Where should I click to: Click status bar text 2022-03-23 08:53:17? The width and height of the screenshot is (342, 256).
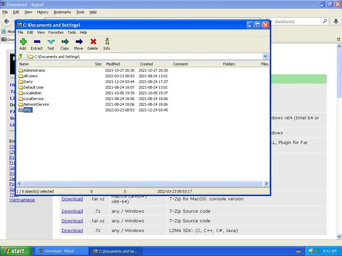174,191
